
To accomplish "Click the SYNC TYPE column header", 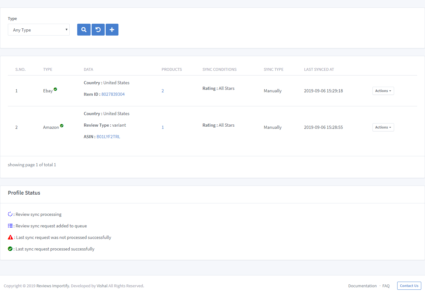I will [273, 69].
